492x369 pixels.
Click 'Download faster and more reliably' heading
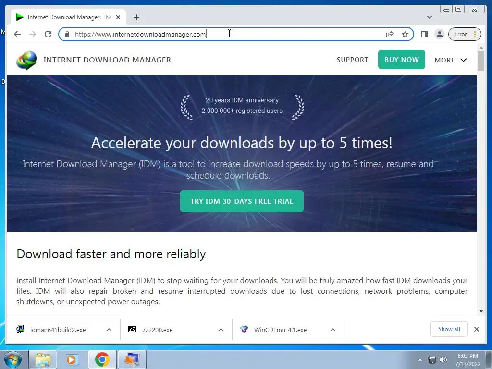111,254
